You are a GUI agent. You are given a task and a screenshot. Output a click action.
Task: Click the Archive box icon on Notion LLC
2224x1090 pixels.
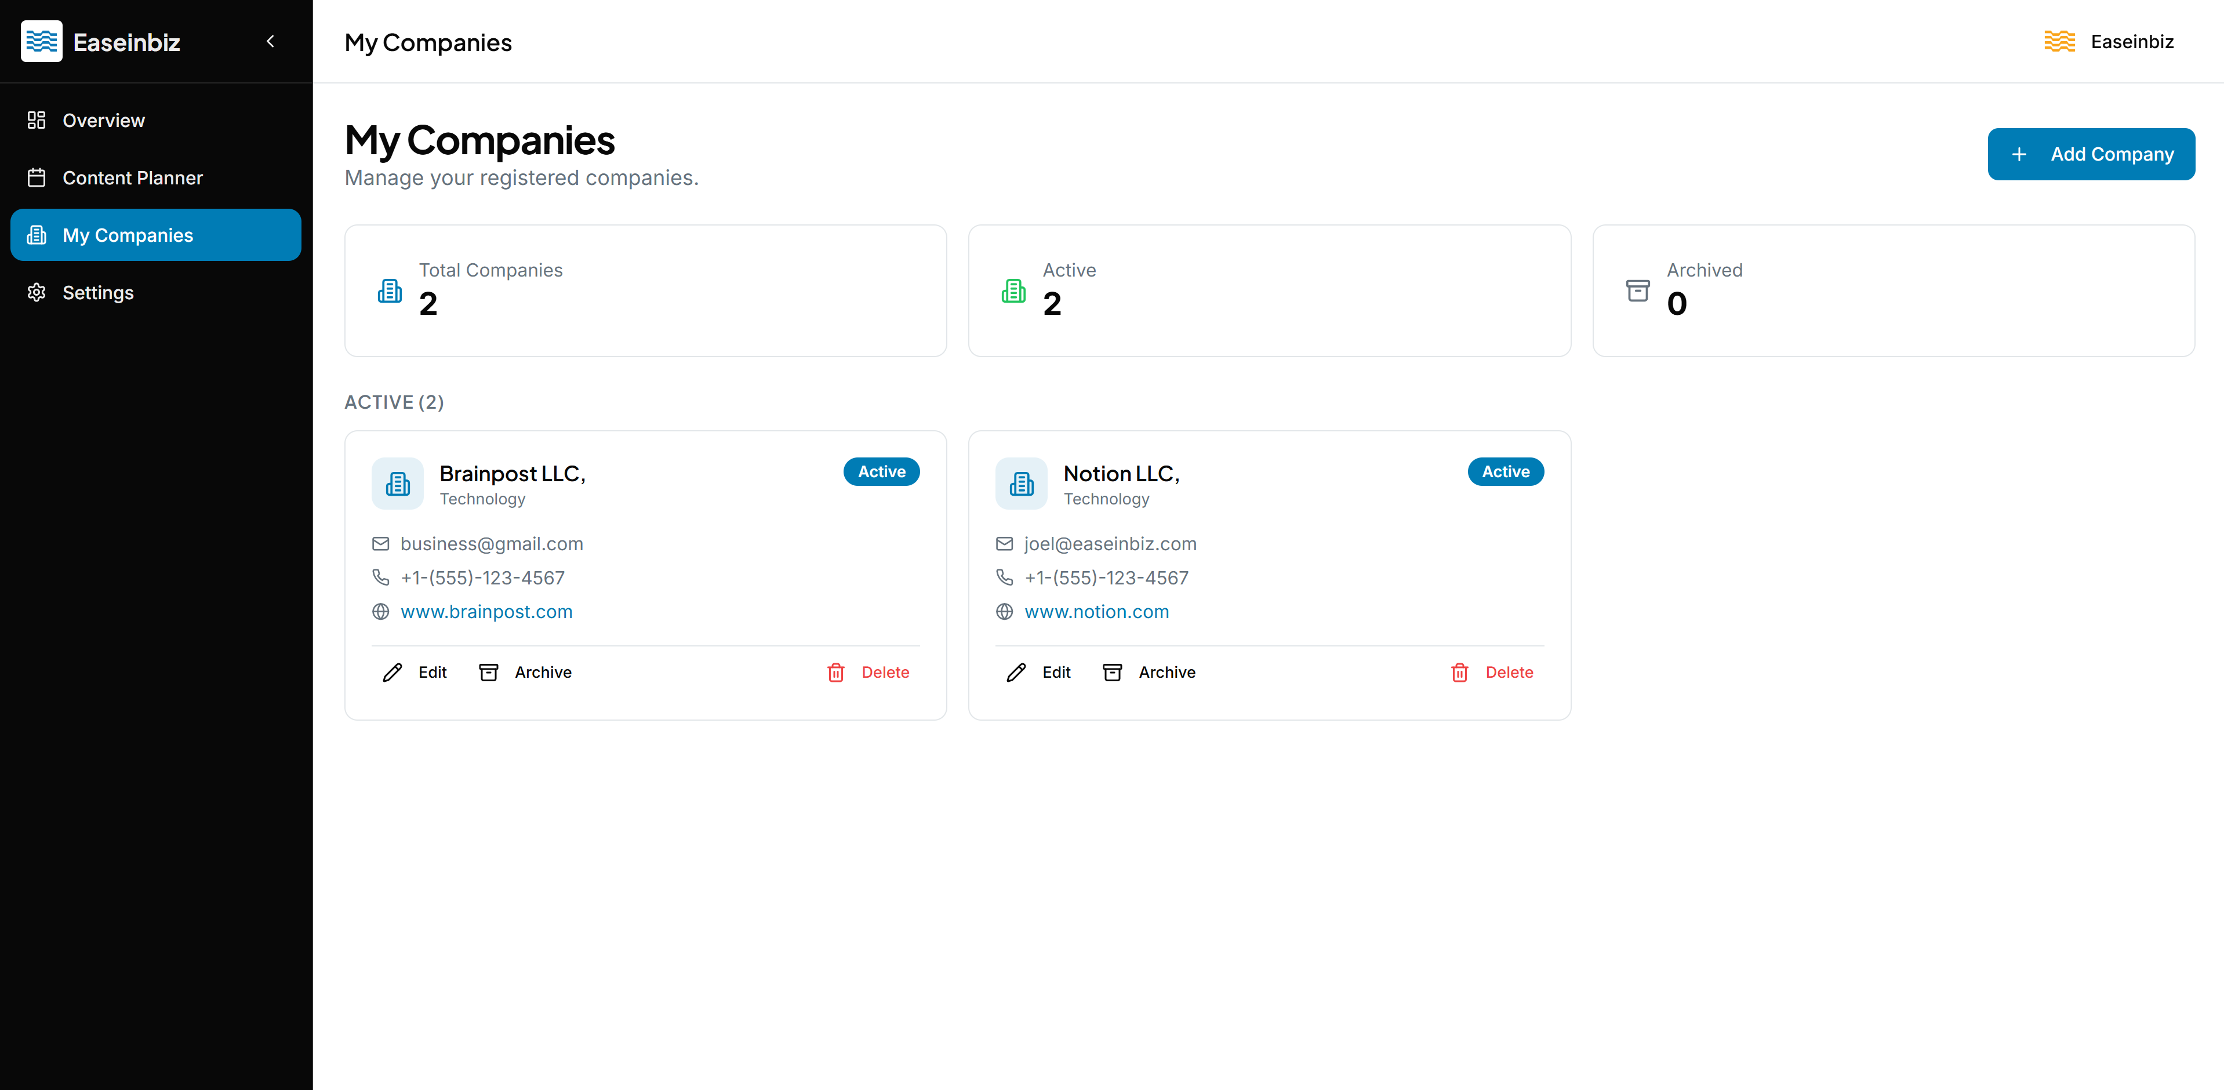(1113, 672)
